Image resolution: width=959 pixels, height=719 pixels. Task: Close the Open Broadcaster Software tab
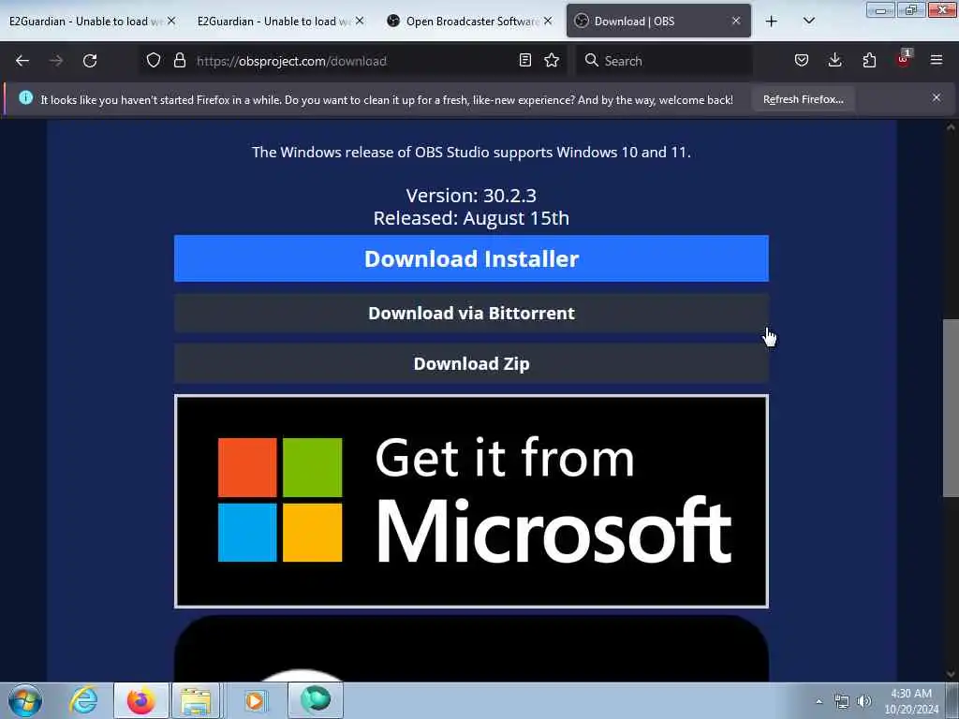tap(548, 22)
